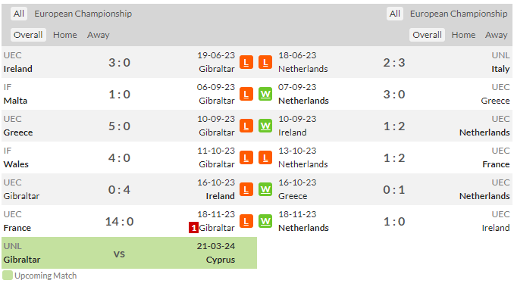Viewport: 514px width, 296px height.
Task: Click the W badge beside Netherlands vs Greece
Action: [x=265, y=94]
